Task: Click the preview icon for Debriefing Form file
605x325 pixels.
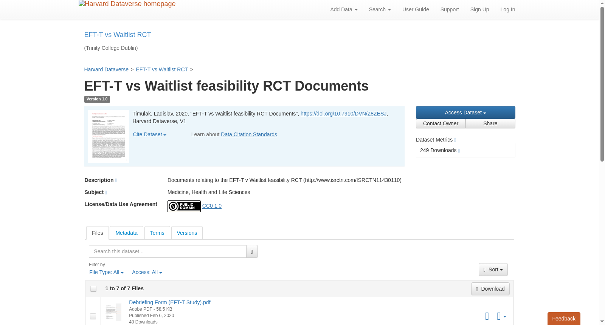Action: (487, 316)
